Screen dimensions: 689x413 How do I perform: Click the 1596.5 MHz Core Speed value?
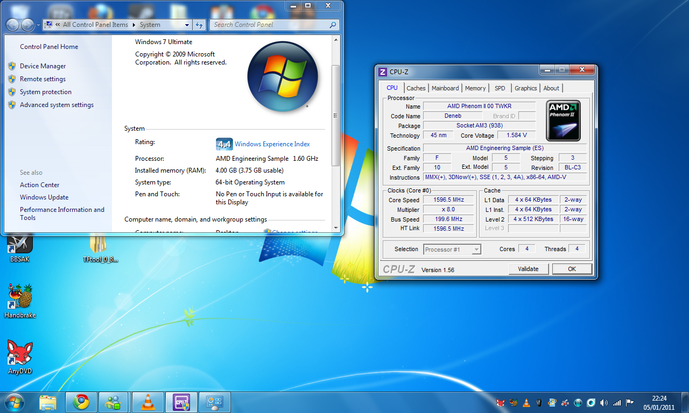(x=449, y=200)
